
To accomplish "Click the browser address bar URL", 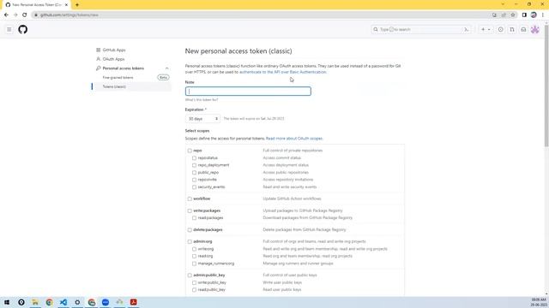I will [69, 15].
